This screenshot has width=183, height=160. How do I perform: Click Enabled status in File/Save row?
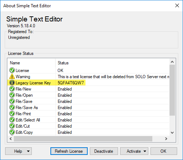click(x=65, y=101)
